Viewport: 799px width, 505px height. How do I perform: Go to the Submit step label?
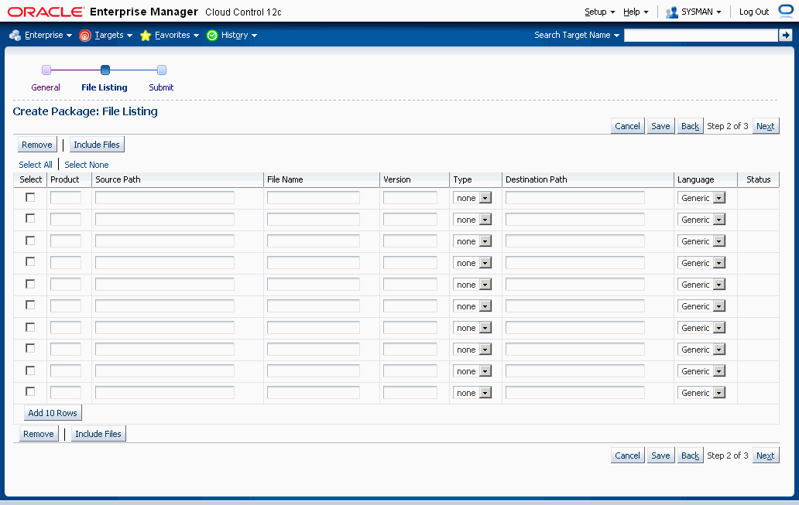pyautogui.click(x=161, y=87)
